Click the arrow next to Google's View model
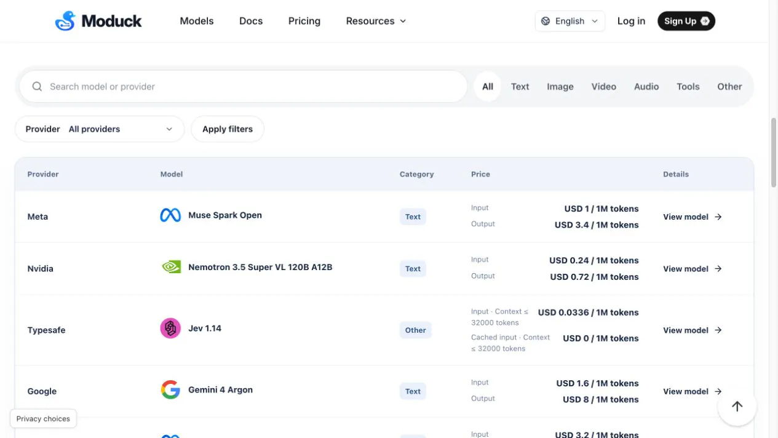Viewport: 778px width, 438px height. [x=718, y=391]
